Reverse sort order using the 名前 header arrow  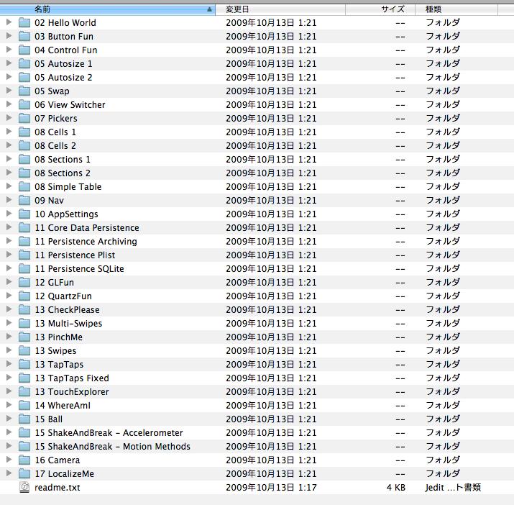[209, 9]
